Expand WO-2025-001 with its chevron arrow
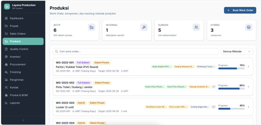This screenshot has width=261, height=125. coord(248,66)
